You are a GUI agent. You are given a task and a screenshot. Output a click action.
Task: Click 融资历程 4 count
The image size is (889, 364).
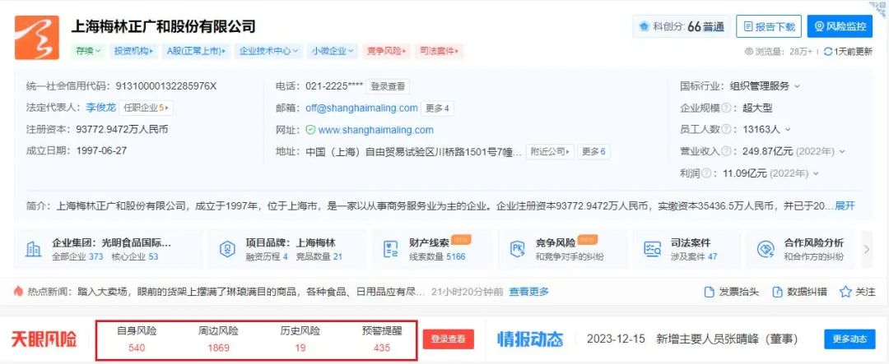pos(267,256)
